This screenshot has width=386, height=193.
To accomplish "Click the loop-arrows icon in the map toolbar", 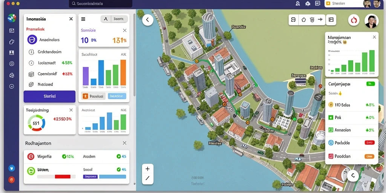I will click(x=293, y=20).
